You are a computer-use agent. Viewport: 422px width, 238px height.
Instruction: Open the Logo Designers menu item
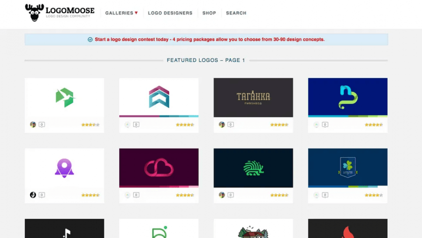tap(170, 13)
